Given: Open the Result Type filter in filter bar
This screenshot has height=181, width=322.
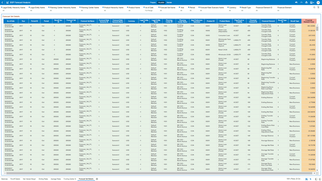Looking at the screenshot, I should point(245,9).
